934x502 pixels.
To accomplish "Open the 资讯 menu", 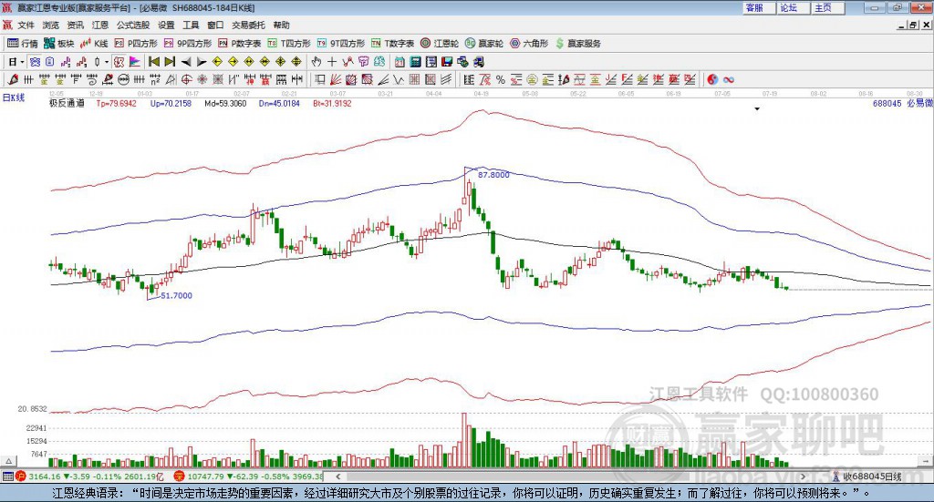I will (75, 25).
